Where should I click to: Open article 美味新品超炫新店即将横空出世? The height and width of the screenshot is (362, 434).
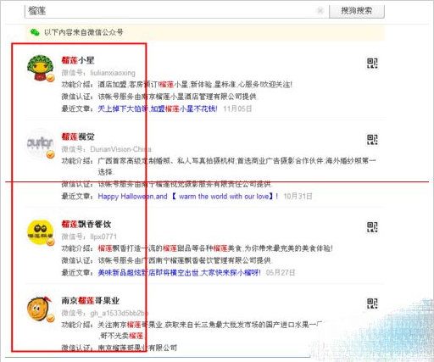tap(179, 273)
